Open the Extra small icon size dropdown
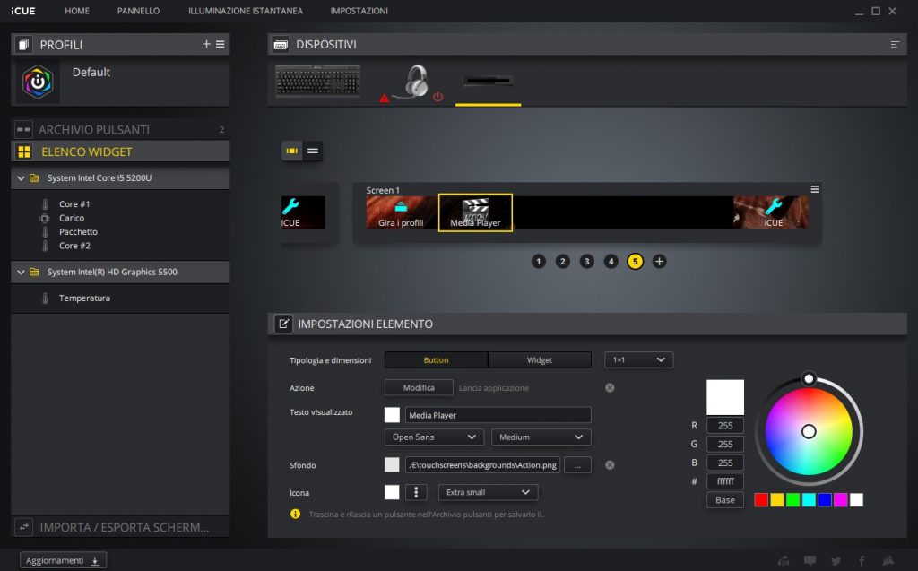 (489, 492)
